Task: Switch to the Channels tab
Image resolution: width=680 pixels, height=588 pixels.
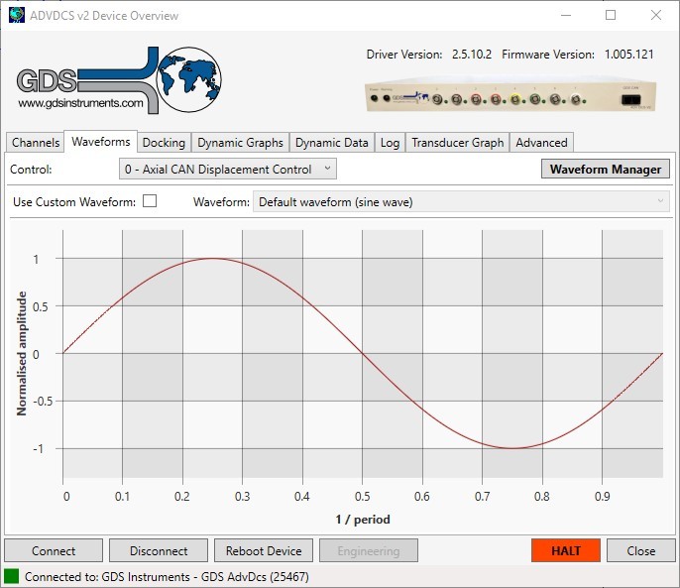Action: (36, 143)
